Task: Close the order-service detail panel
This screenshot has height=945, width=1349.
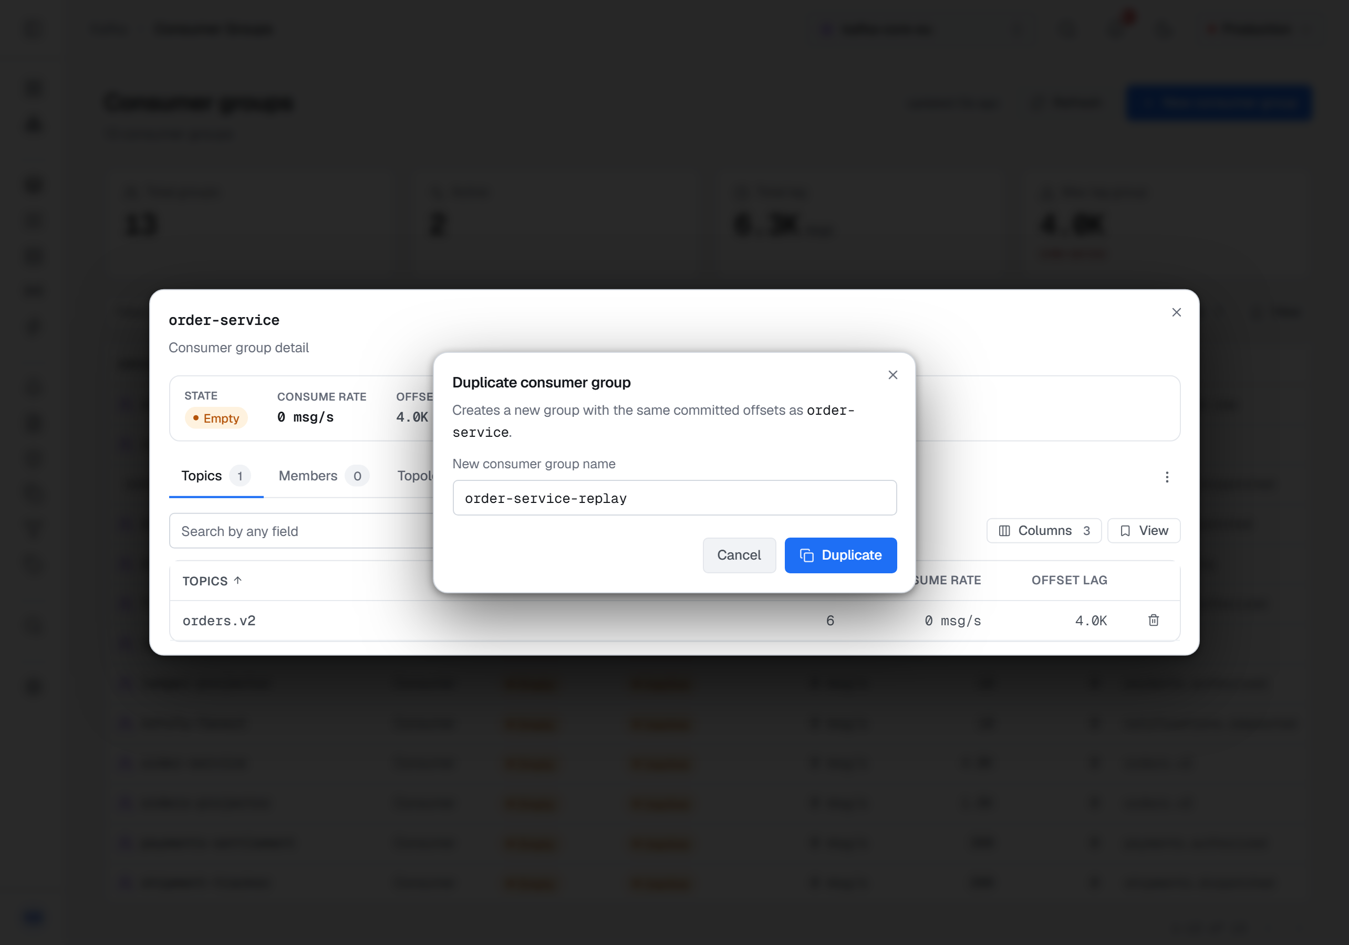Action: 1176,312
